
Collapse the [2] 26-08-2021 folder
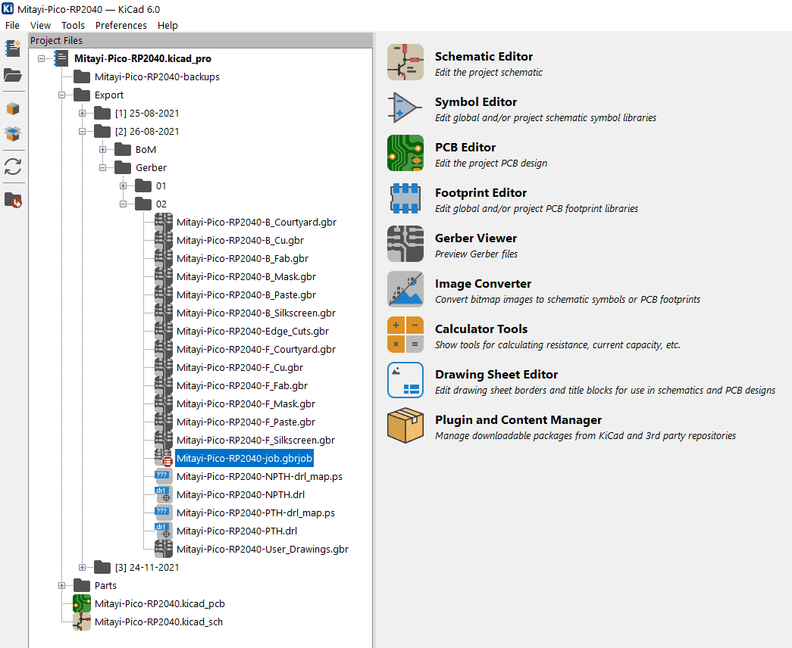tap(82, 131)
